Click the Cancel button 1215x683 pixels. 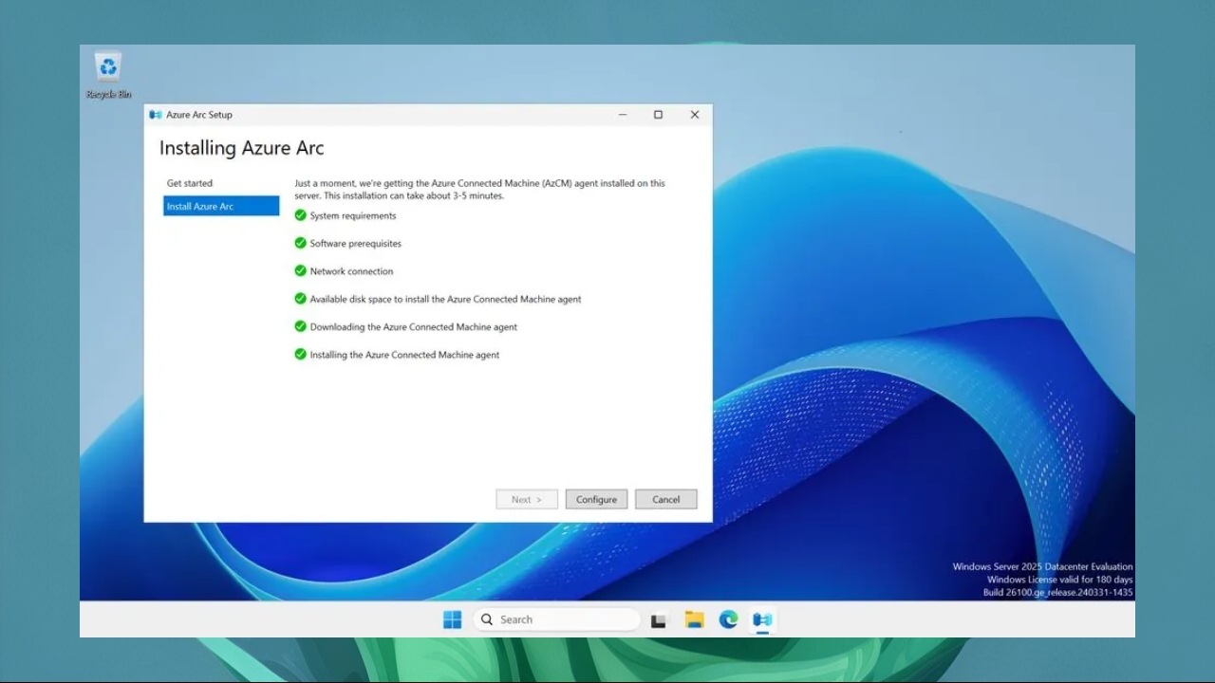click(666, 499)
